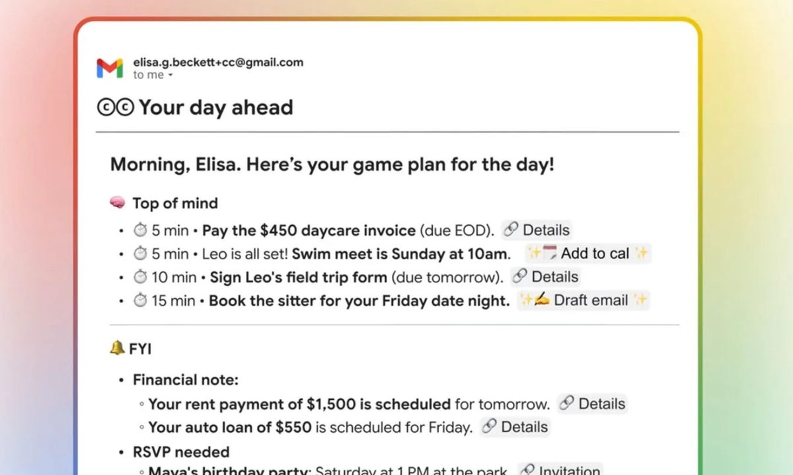The width and height of the screenshot is (793, 475).
Task: Click the brain icon next to Top of mind
Action: 117,203
